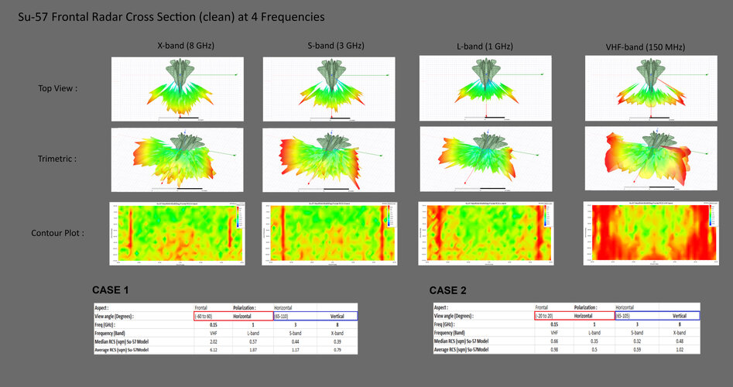Click the Case 1 median RCS value 0.44
This screenshot has height=387, width=733.
296,341
